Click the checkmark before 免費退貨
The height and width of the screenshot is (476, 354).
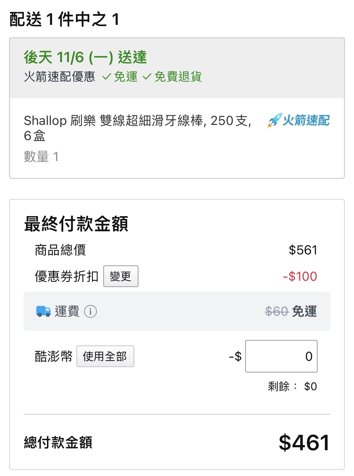coord(147,77)
